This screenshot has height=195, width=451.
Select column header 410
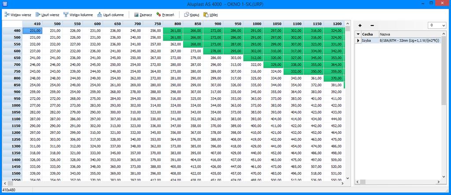[33, 24]
